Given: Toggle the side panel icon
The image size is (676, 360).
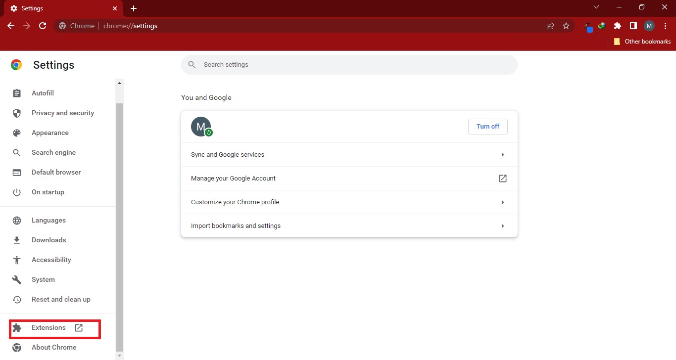Looking at the screenshot, I should coord(633,26).
